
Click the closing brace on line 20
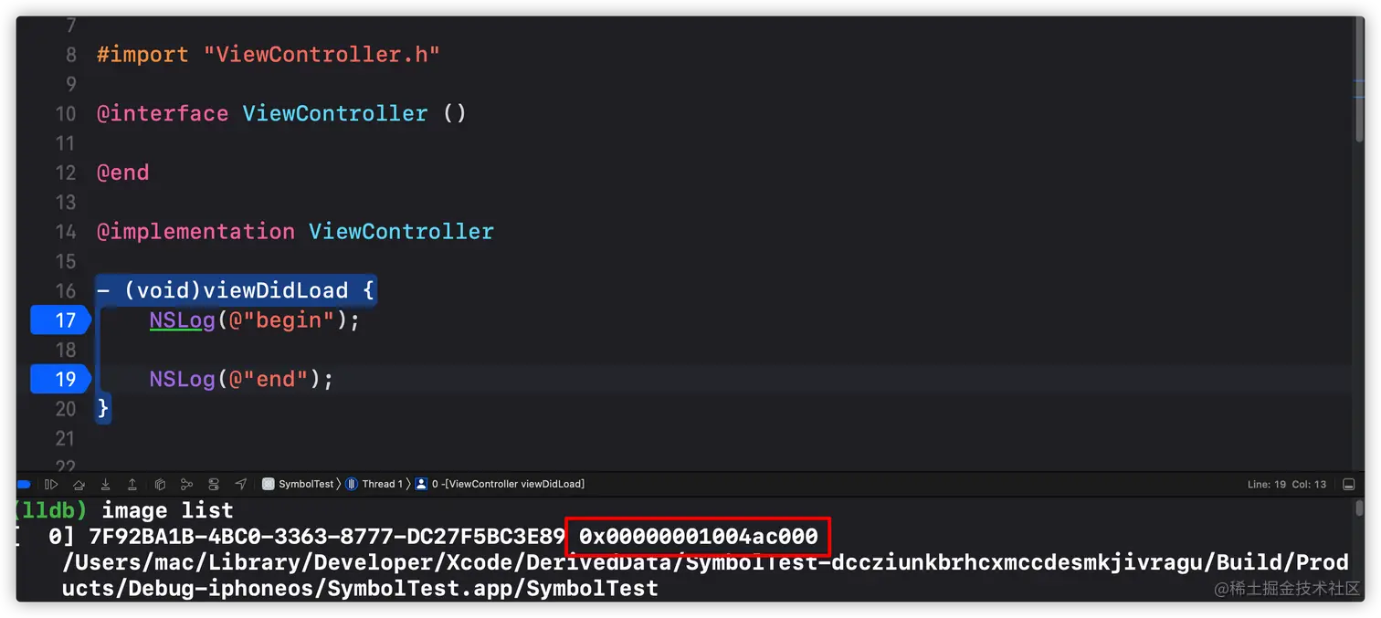click(103, 408)
